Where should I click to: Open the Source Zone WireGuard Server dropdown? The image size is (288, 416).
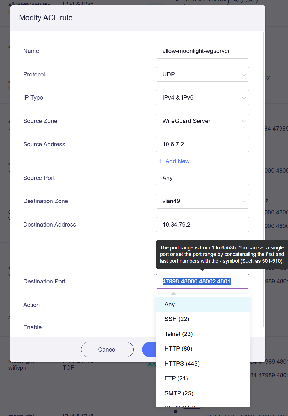[202, 121]
